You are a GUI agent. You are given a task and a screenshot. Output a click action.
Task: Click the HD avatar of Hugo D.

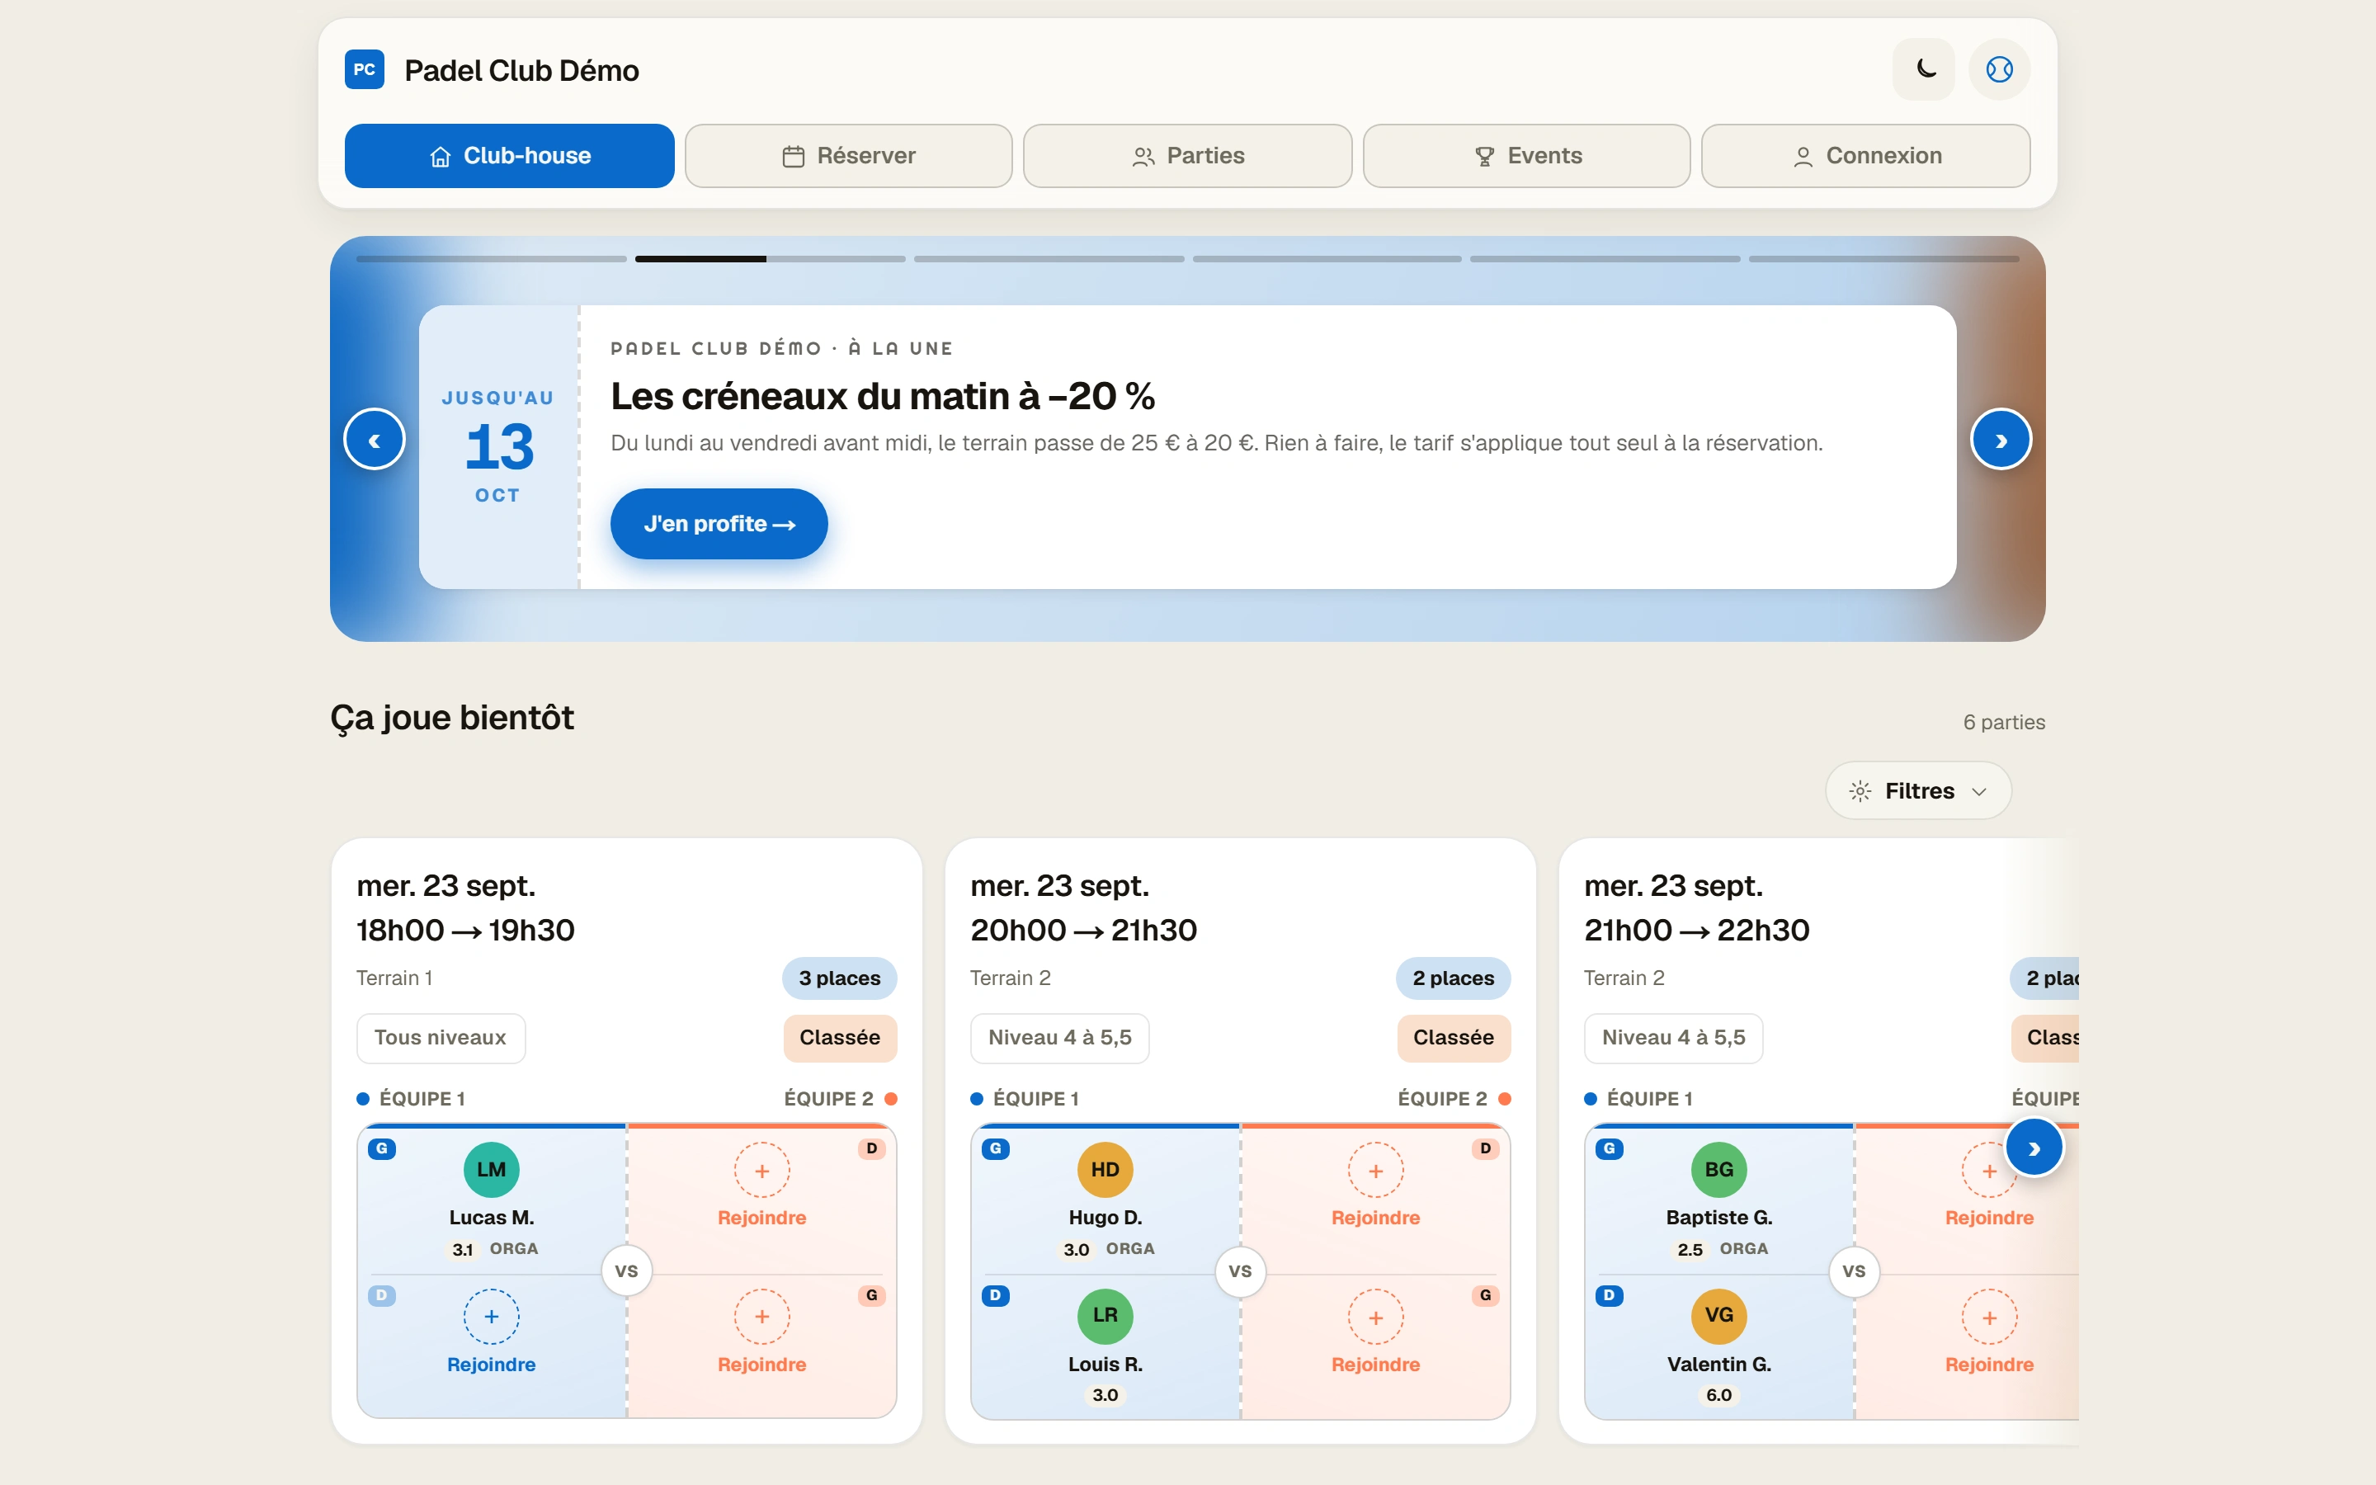point(1105,1169)
